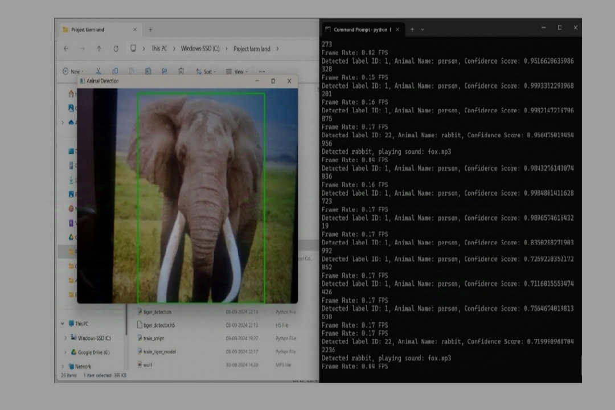Click This PC in the address breadcrumb

click(159, 48)
